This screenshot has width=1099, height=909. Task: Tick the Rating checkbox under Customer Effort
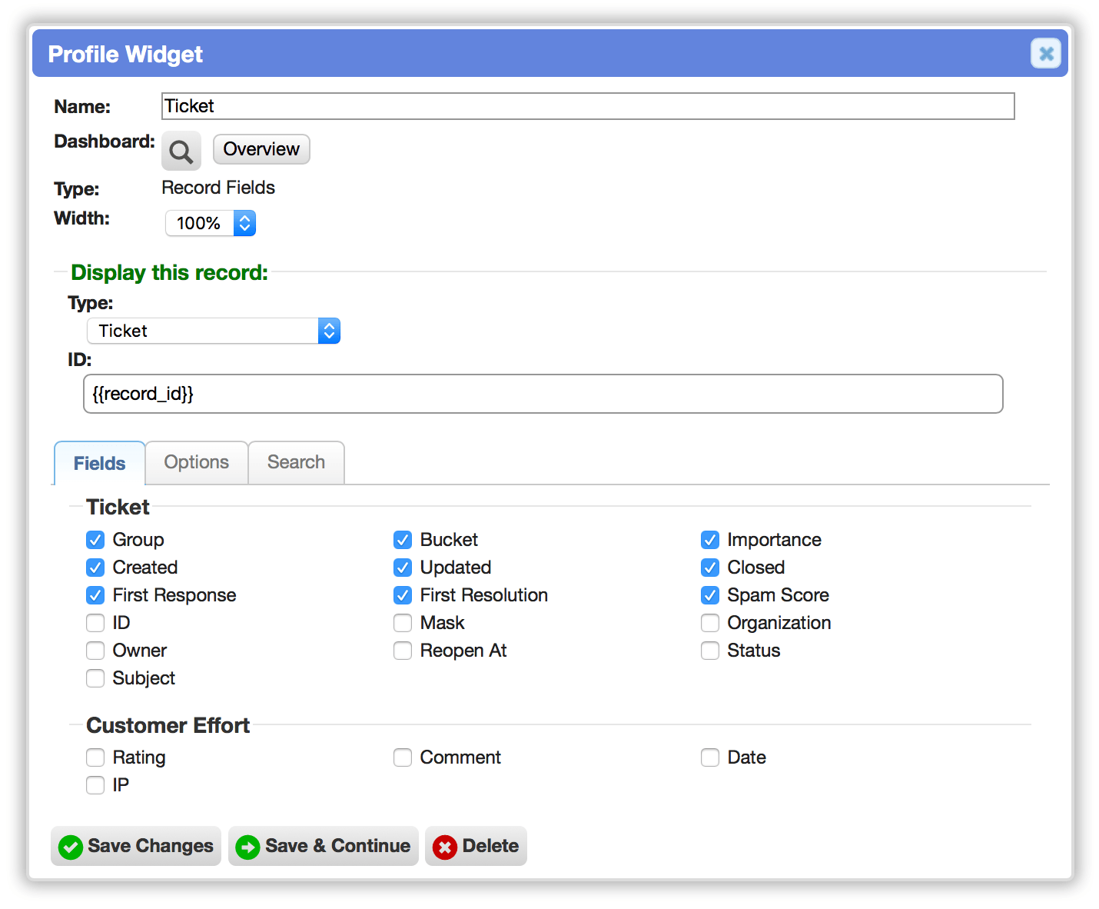(95, 757)
